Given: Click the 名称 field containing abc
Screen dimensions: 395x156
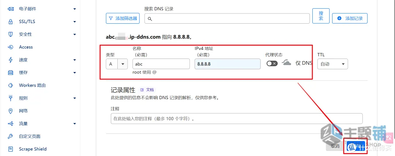Looking at the screenshot, I should pos(161,64).
